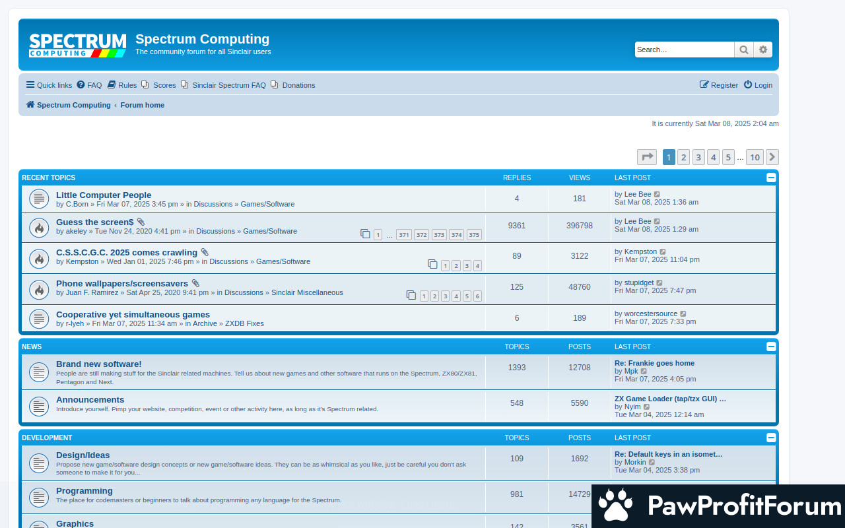
Task: View last post icon beside Nyim
Action: coord(646,407)
